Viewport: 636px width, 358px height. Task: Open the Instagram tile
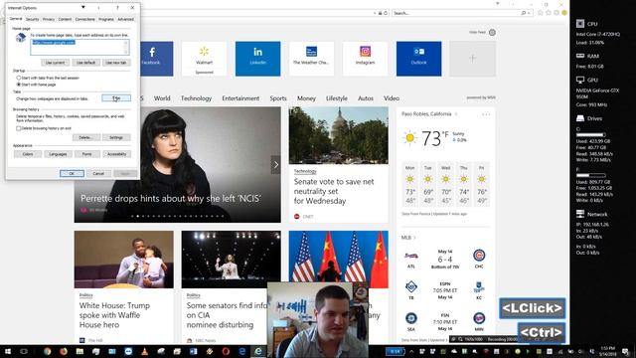pos(365,59)
